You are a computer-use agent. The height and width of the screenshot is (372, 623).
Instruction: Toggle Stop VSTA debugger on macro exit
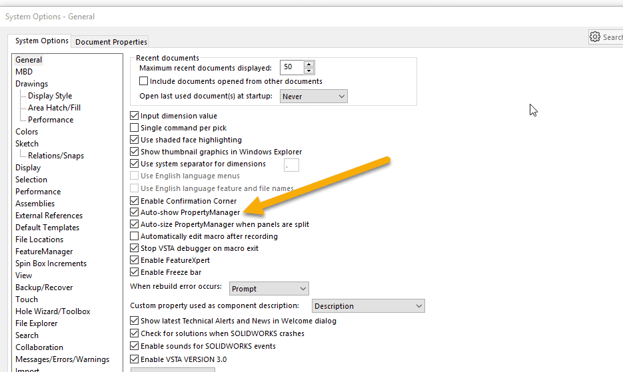pyautogui.click(x=135, y=248)
